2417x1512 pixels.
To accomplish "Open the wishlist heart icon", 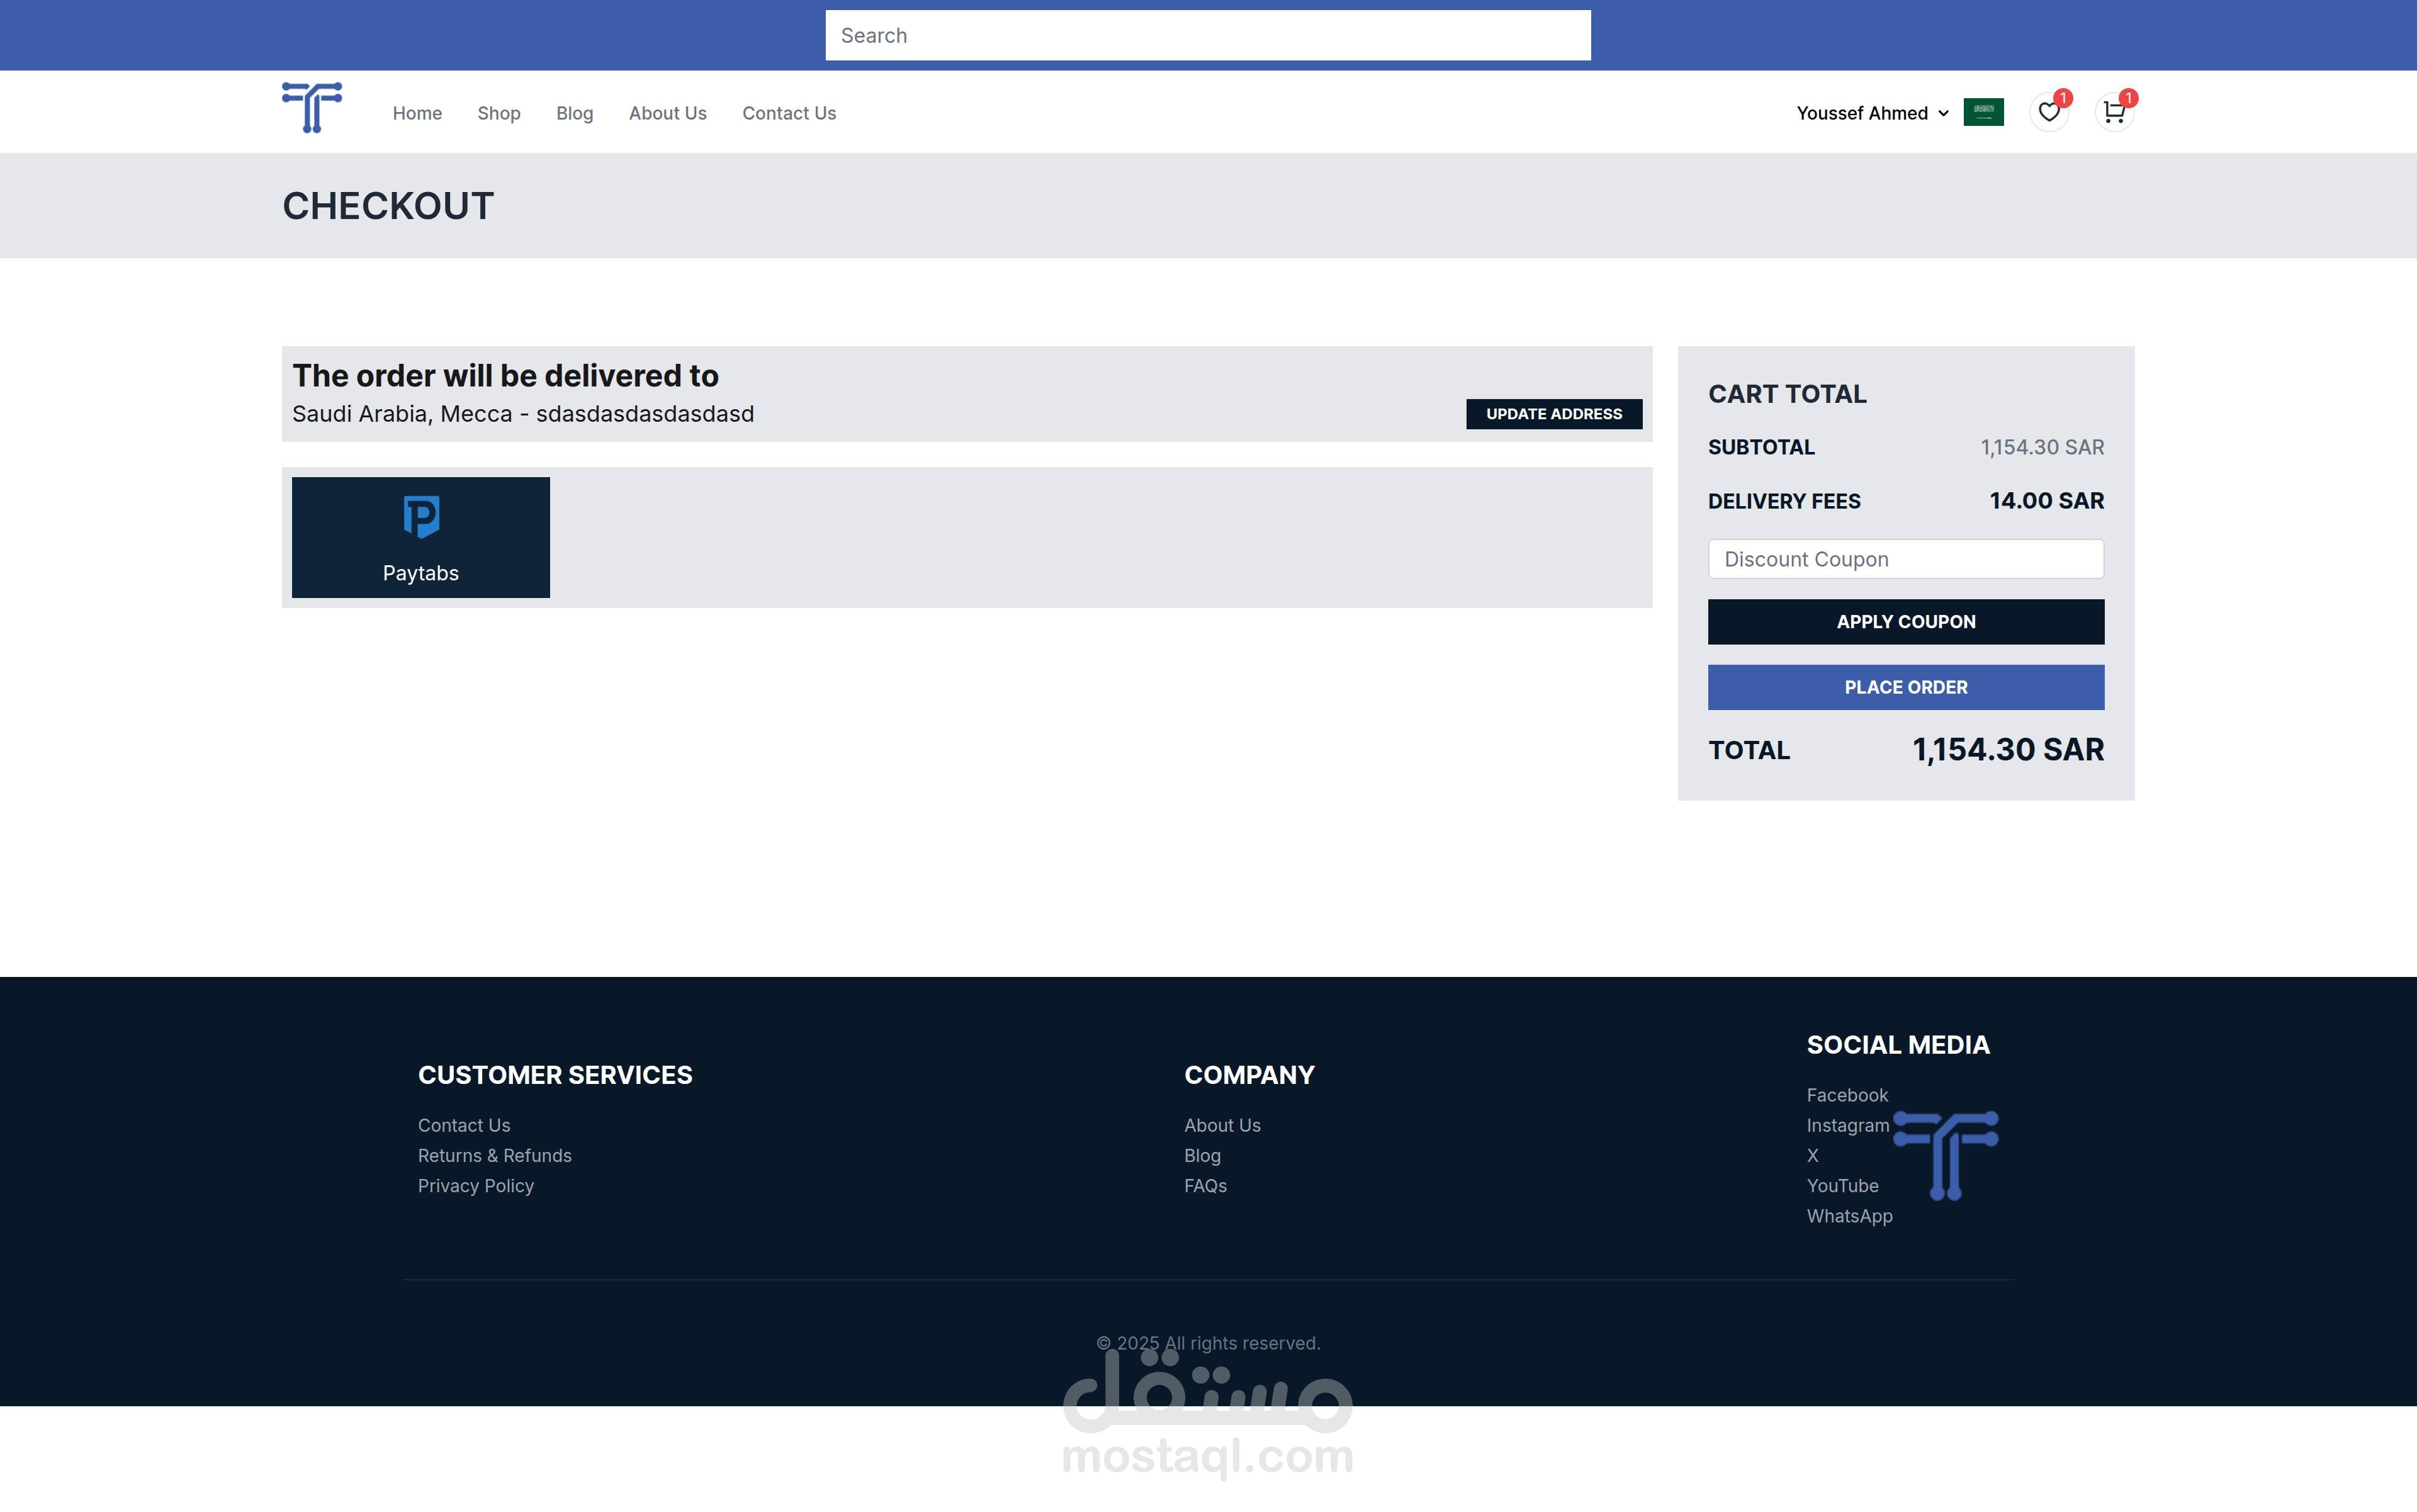I will pos(2048,112).
